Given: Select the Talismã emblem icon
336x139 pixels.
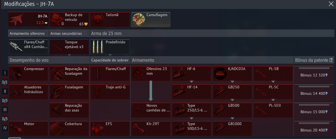Looking at the screenshot, I should point(97,19).
